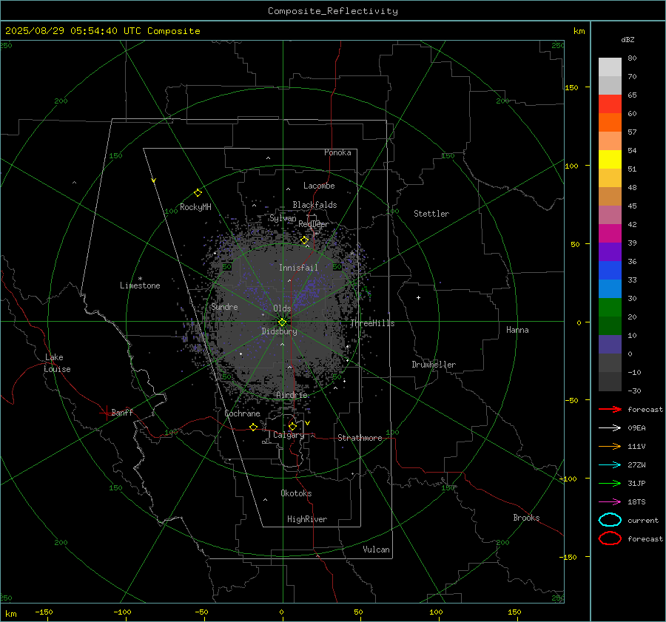Screen dimensions: 666x622
Task: Click the Cochrane city label
Action: (x=242, y=413)
